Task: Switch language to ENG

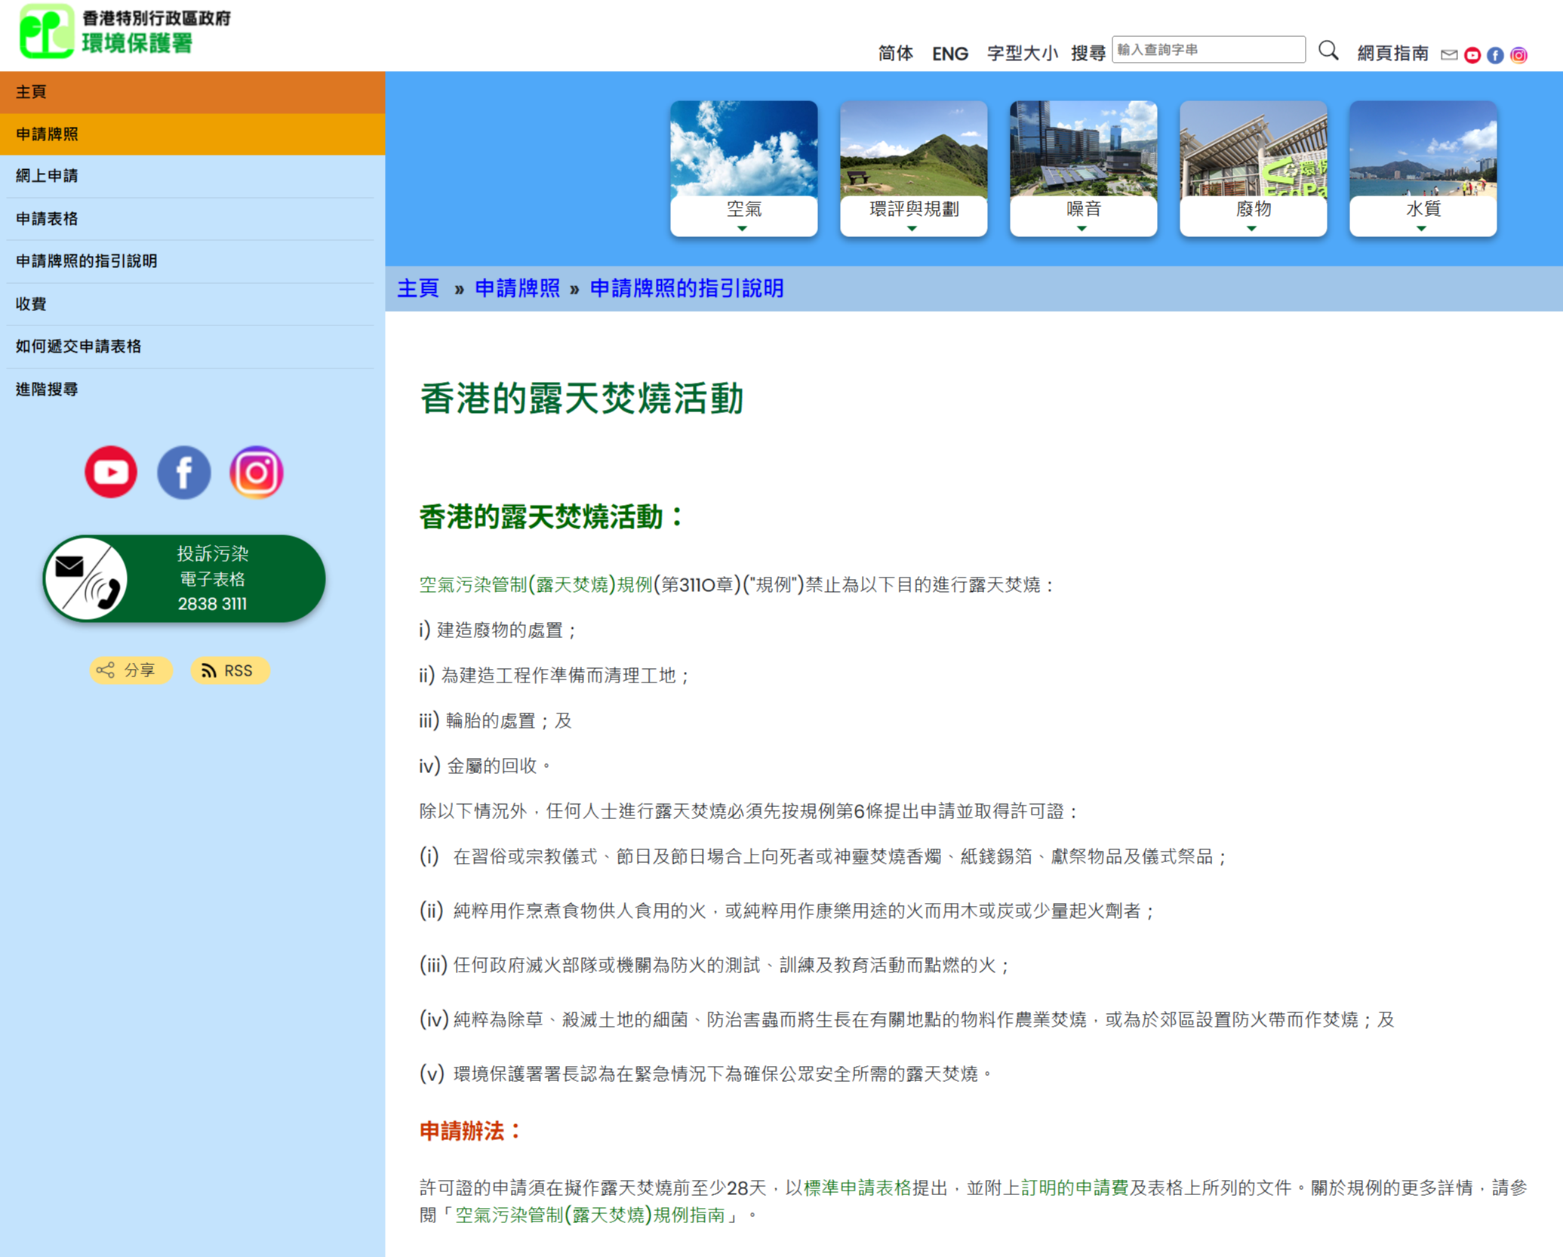Action: (x=949, y=54)
